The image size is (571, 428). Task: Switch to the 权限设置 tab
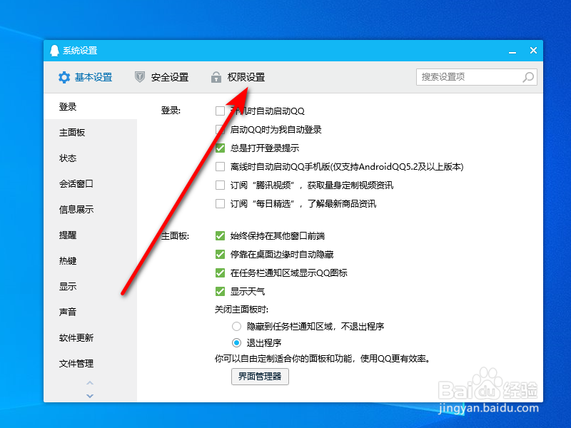238,77
